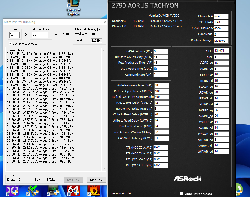This screenshot has width=250, height=197.
Task: Click the tWRWR_sg value field
Action: (222, 134)
